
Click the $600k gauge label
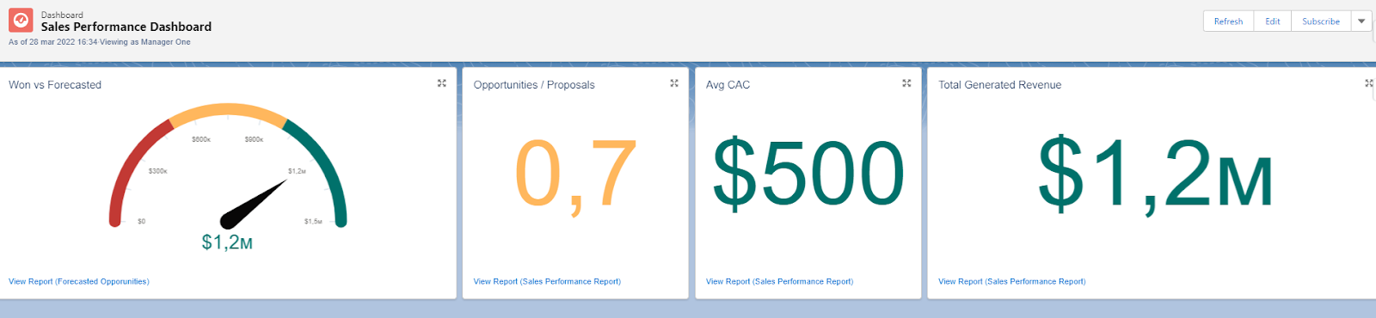[201, 139]
